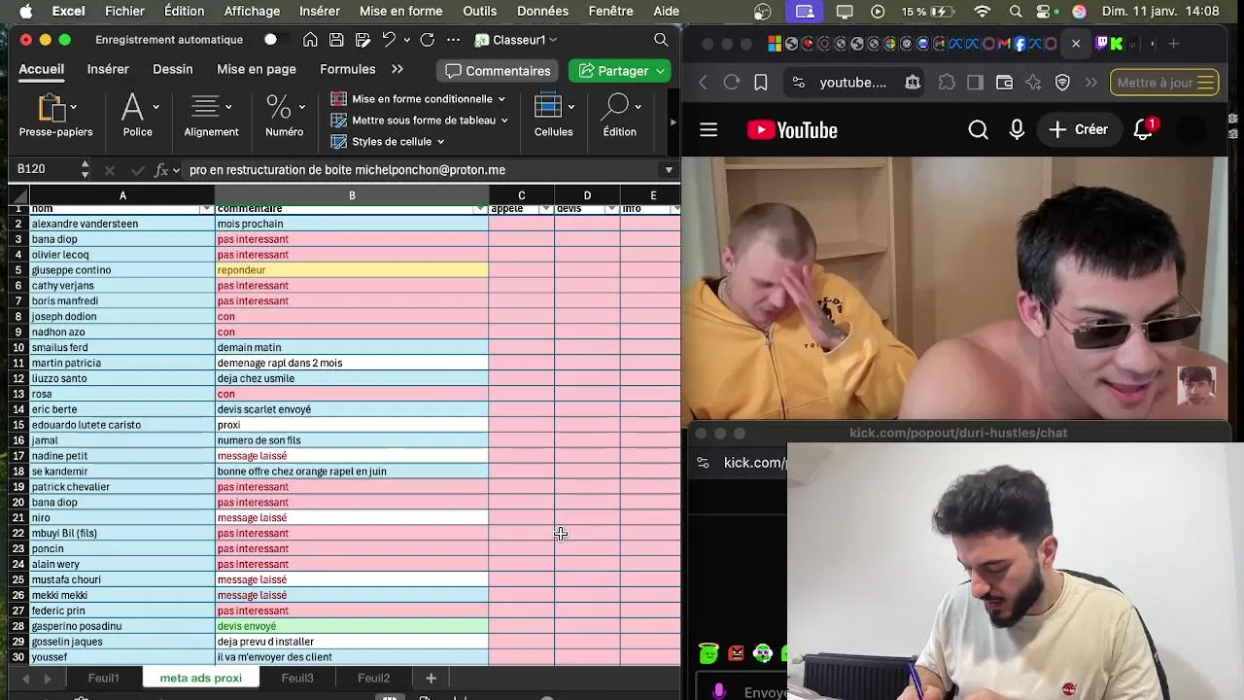
Task: Select green cell 'devis envoyé' in row 28
Action: click(351, 626)
